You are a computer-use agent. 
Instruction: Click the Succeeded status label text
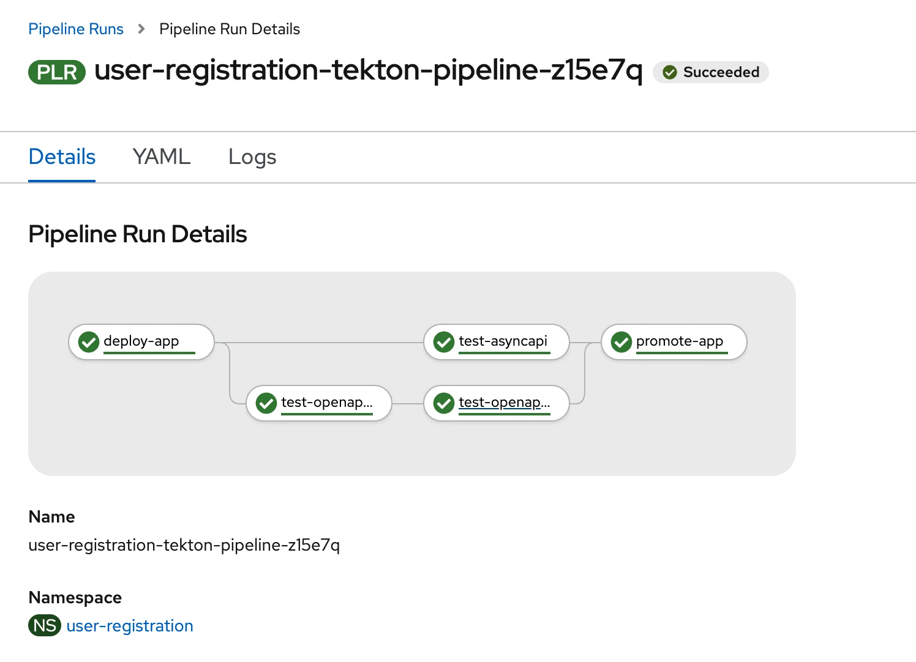[x=721, y=72]
